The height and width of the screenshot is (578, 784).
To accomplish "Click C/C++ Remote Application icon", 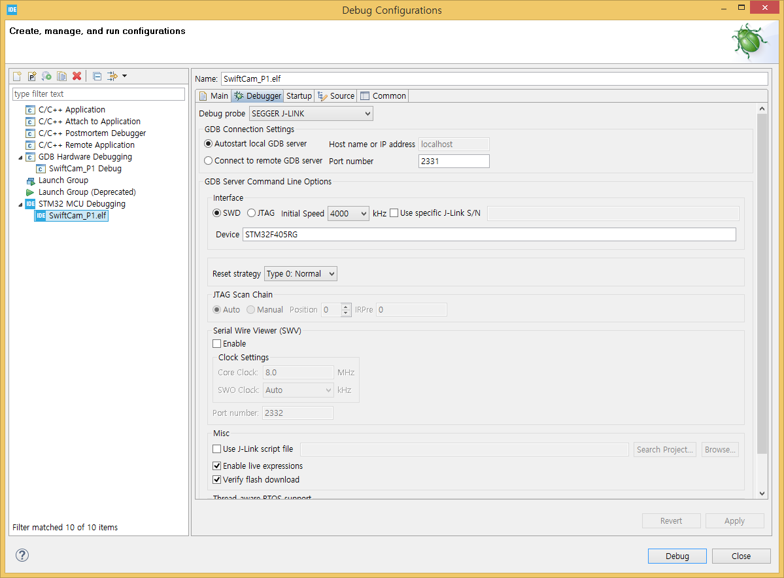I will 30,145.
